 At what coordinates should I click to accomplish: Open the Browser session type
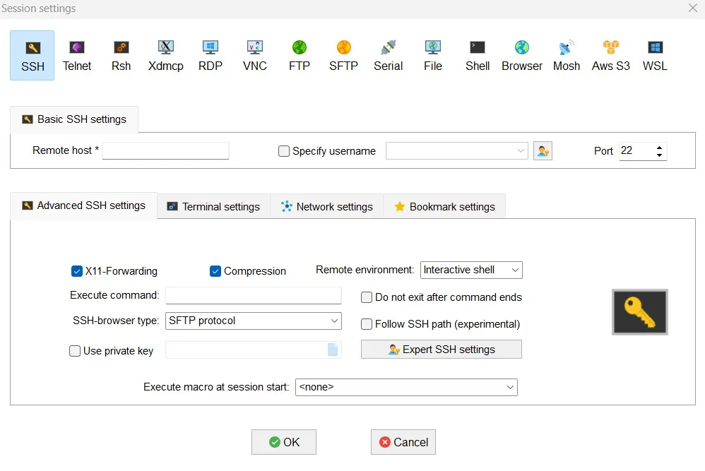coord(521,55)
